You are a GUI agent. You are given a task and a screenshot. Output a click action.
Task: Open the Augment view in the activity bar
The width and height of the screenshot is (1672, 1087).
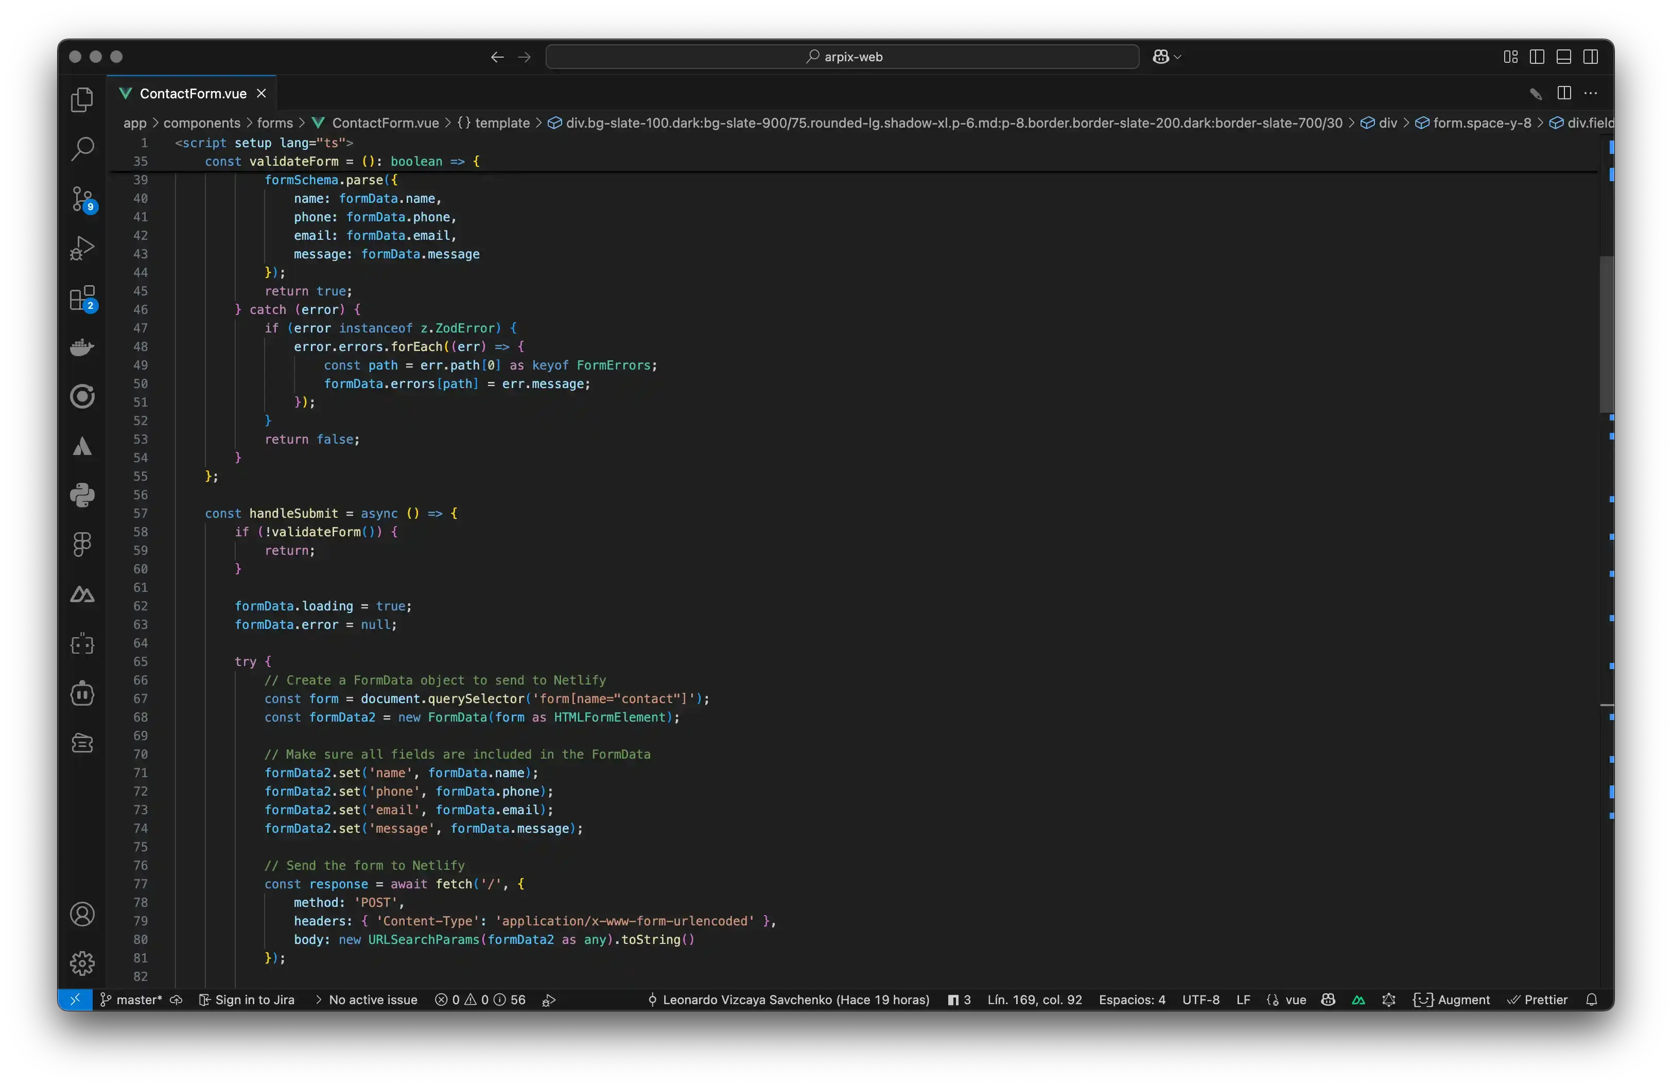click(82, 644)
